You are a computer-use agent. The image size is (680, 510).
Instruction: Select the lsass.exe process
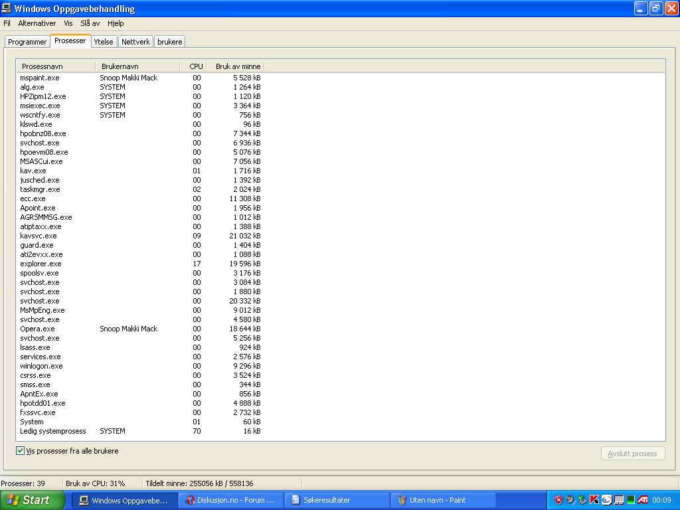(140, 347)
